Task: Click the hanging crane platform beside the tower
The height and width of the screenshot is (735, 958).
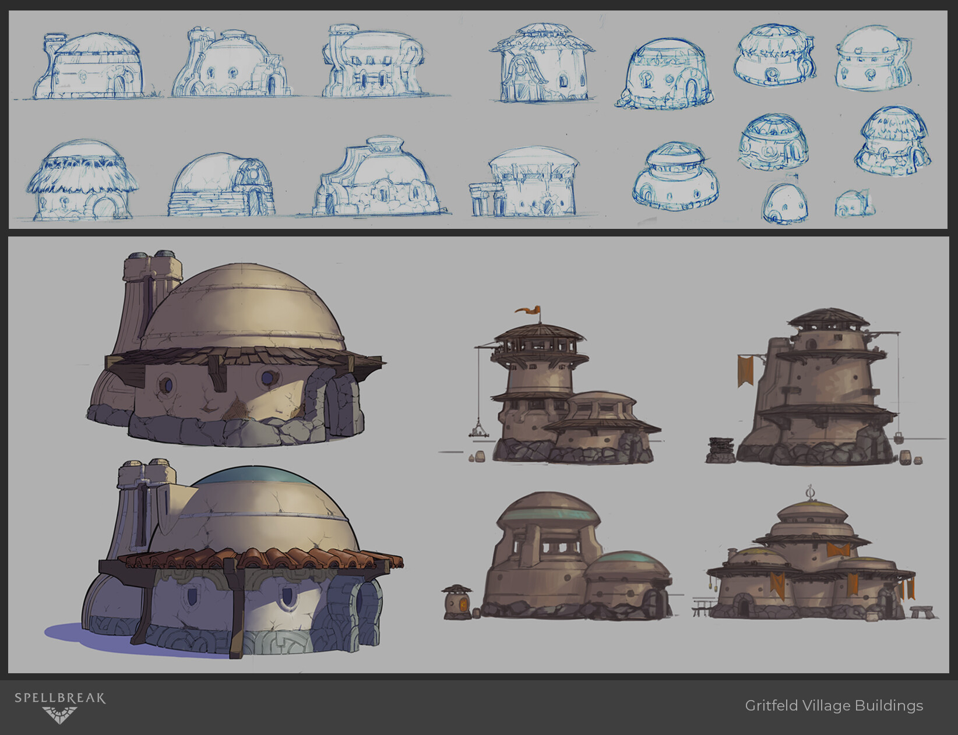Action: pyautogui.click(x=477, y=431)
